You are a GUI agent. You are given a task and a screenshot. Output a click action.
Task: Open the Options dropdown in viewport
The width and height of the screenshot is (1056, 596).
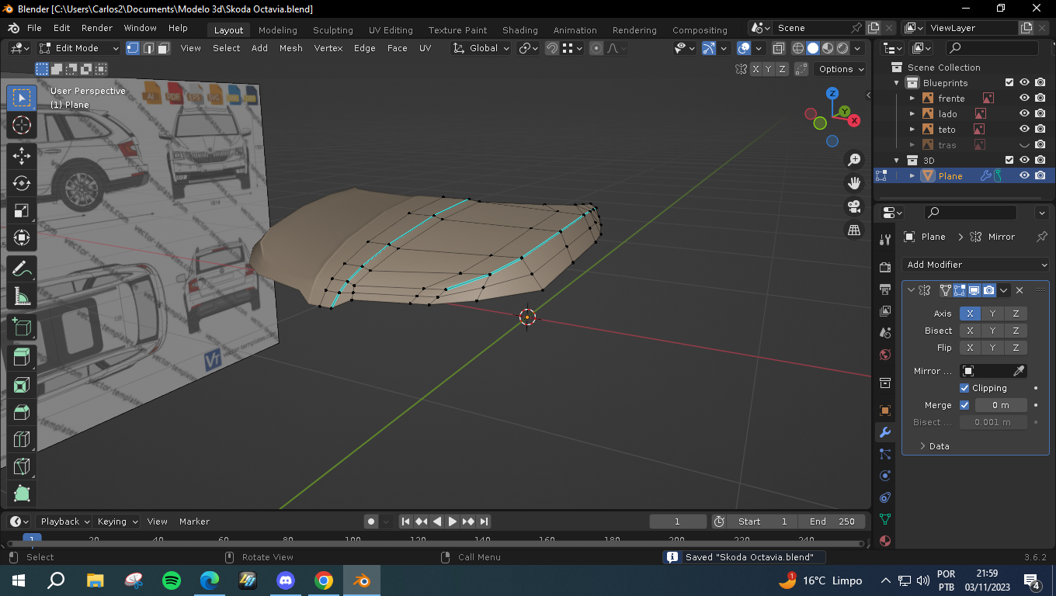coord(842,69)
